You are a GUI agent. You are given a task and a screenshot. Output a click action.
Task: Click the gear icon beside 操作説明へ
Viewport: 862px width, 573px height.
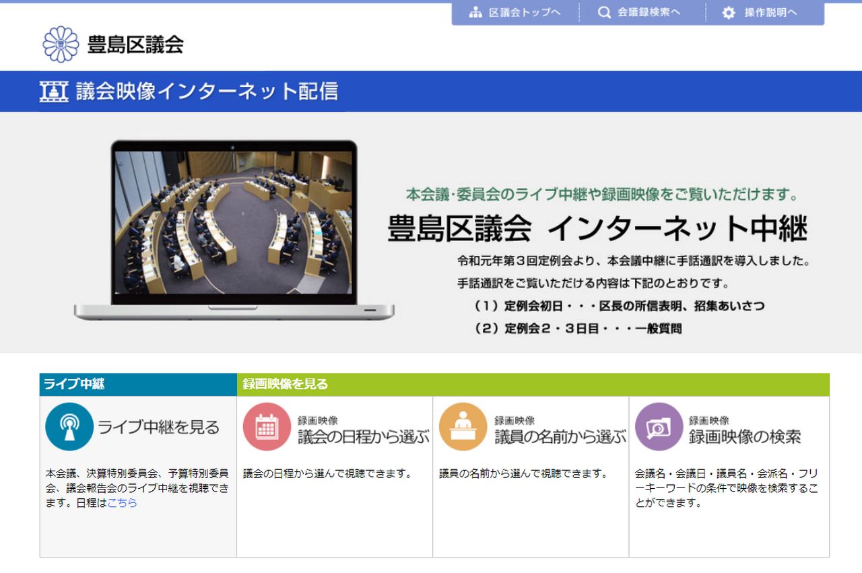[x=729, y=13]
